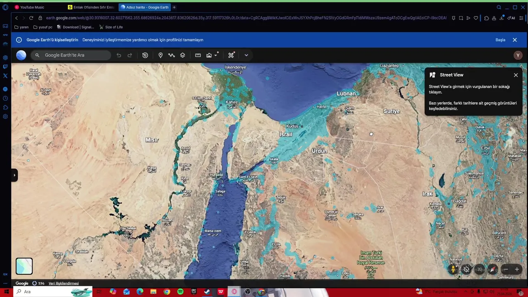528x297 pixels.
Task: Open the map type thumbnail
Action: 24,266
